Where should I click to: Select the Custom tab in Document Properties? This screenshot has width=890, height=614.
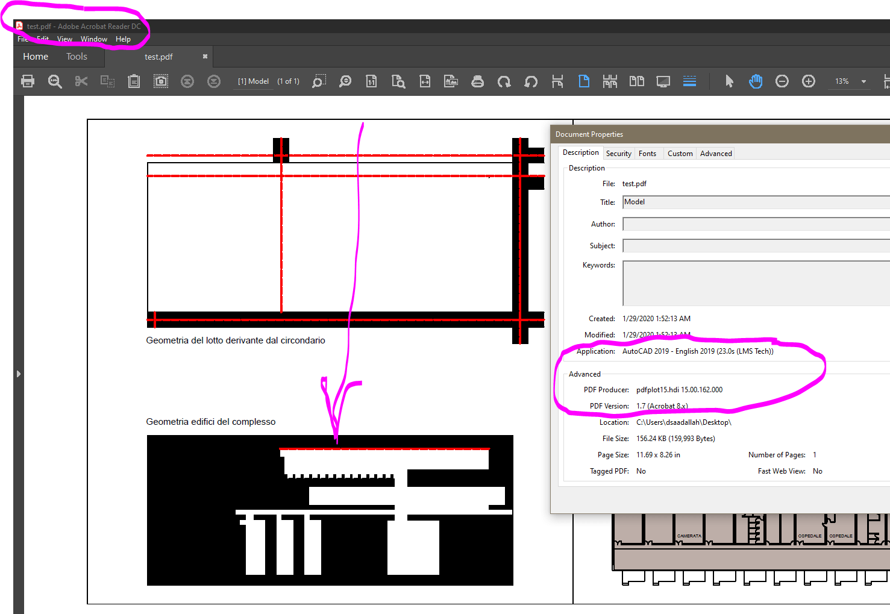680,153
